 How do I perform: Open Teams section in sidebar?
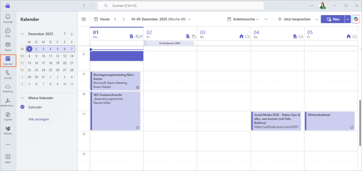(x=8, y=46)
